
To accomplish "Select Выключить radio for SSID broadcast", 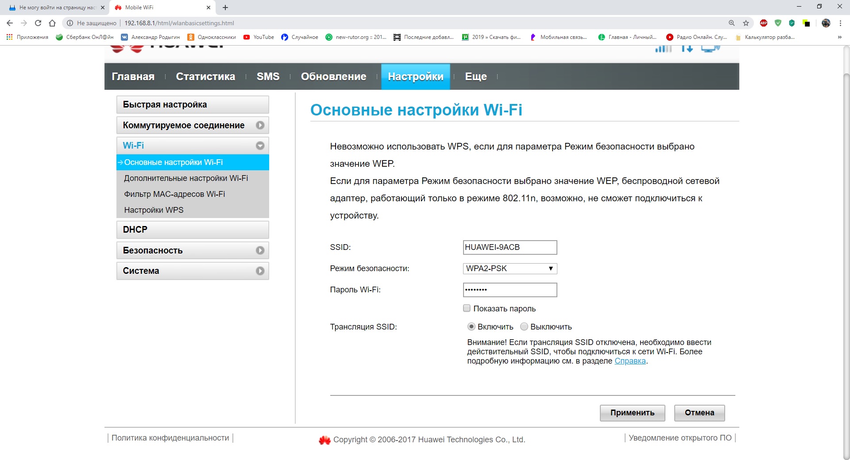I will (x=524, y=326).
